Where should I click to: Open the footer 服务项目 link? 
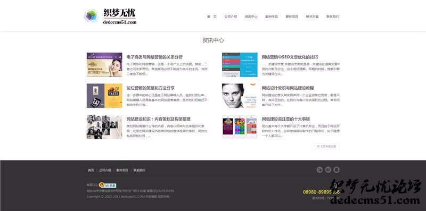coord(122,170)
